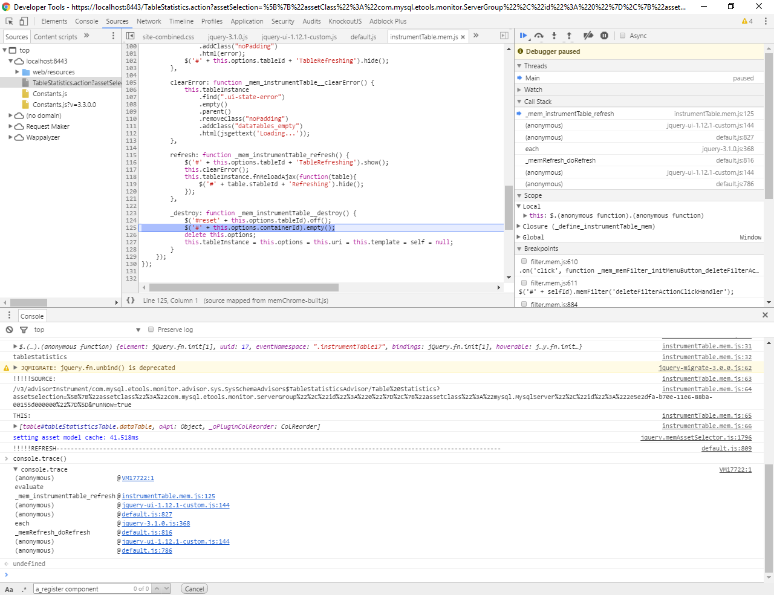This screenshot has width=774, height=595.
Task: Clear the console log
Action: click(9, 330)
